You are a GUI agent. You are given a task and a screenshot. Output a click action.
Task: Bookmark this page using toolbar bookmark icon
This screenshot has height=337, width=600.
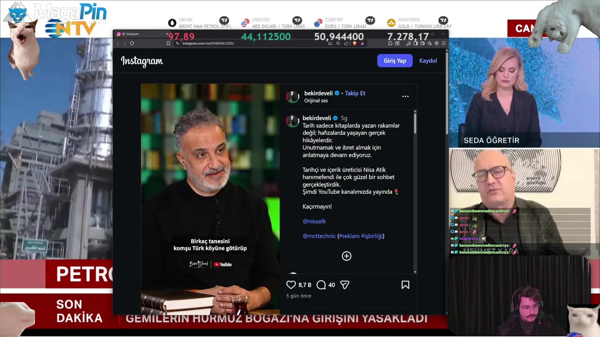point(168,43)
